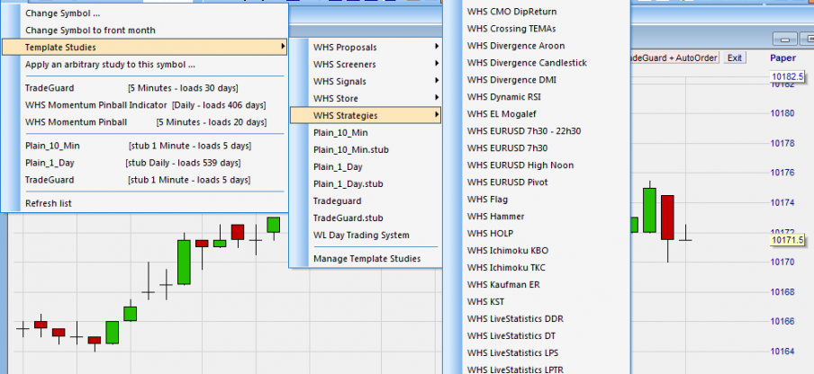Select WHS LiveStatistics DDR
This screenshot has width=814, height=374.
coord(537,319)
